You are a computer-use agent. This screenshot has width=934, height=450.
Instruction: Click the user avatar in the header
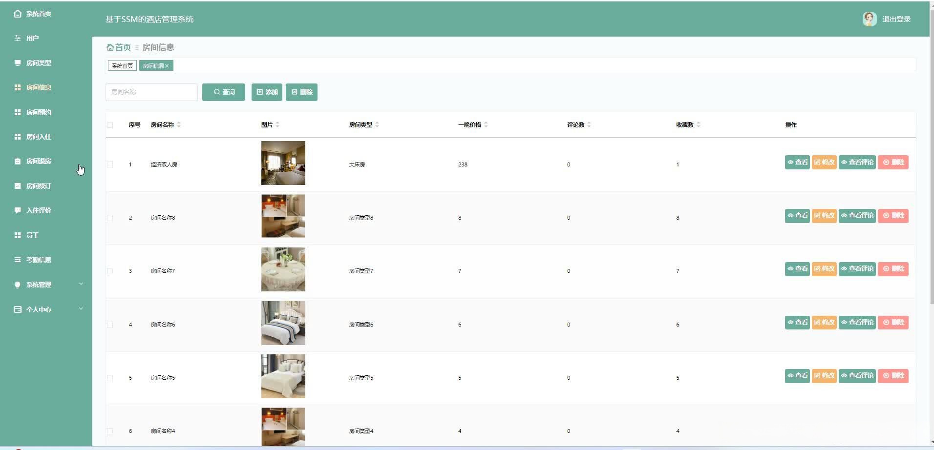coord(870,19)
